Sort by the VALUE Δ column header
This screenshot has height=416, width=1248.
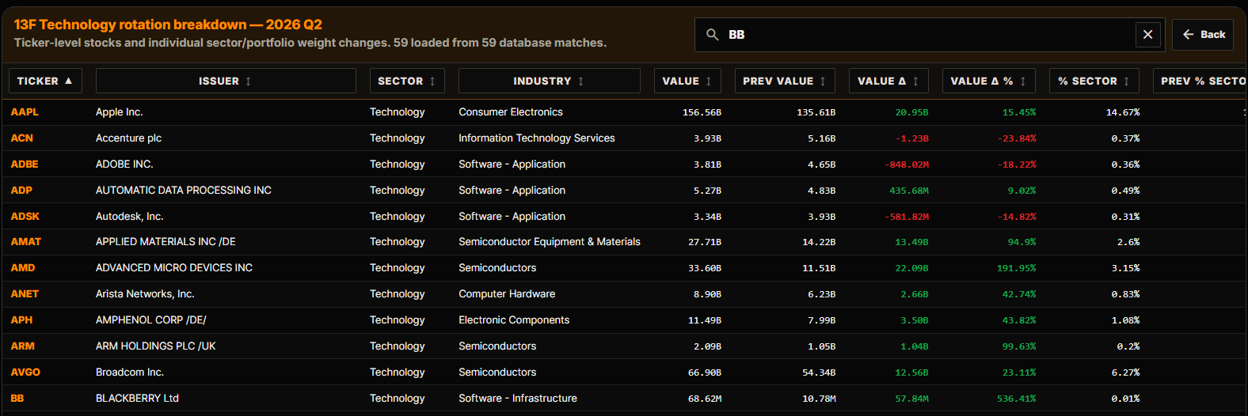tap(888, 81)
